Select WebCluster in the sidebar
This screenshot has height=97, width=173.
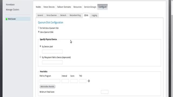[18, 19]
